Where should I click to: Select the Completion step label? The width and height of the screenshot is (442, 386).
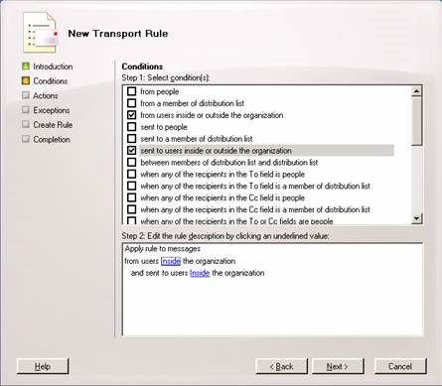52,139
